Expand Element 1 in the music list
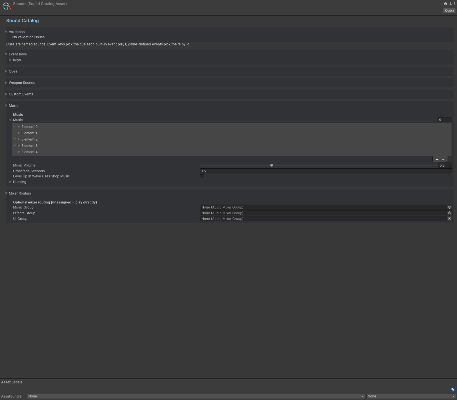This screenshot has height=400, width=457. click(x=19, y=133)
